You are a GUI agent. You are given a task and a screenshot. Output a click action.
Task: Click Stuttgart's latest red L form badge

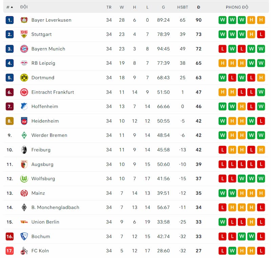(x=261, y=34)
